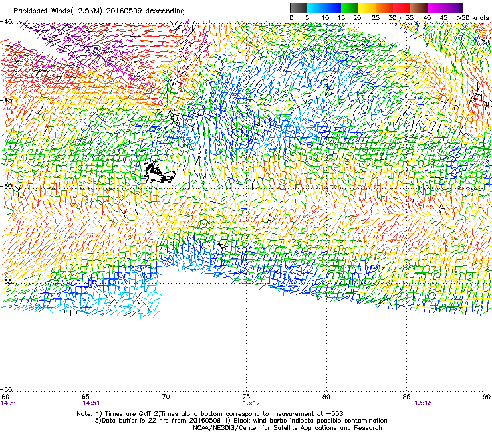Click the '14:50' swath time label
Screen dimensions: 492x432
tap(9, 403)
